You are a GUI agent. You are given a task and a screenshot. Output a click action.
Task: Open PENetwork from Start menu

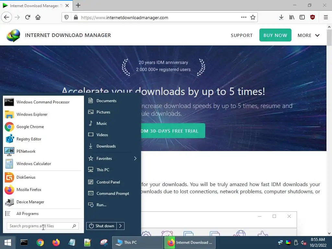coord(42,151)
